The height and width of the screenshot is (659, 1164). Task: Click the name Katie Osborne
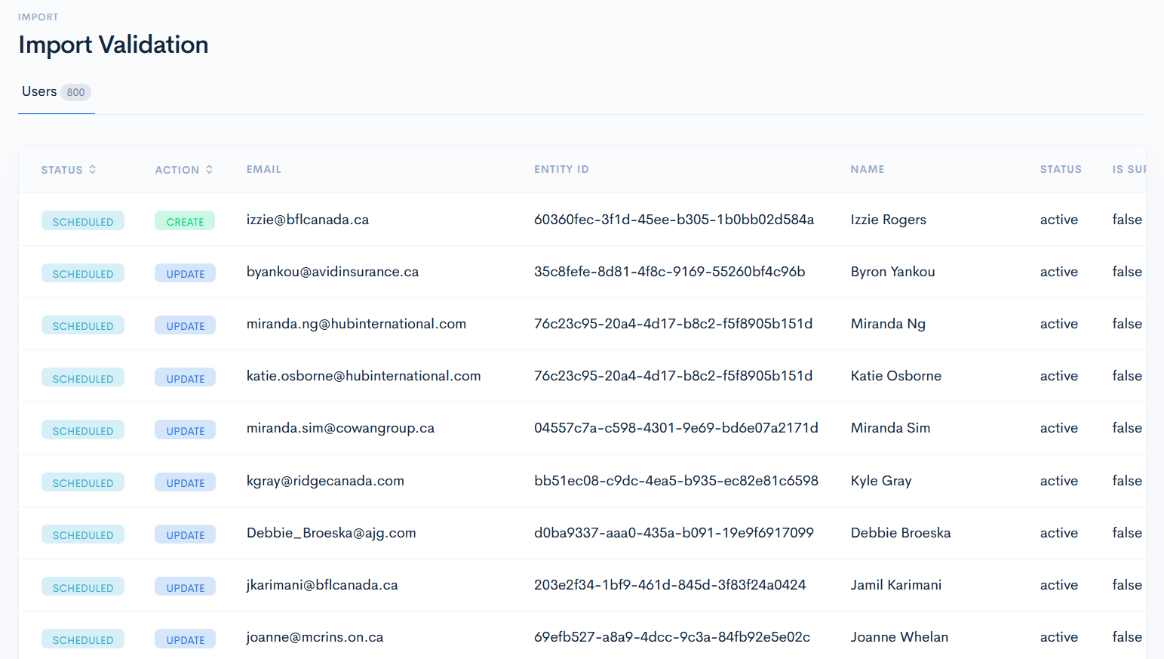pyautogui.click(x=895, y=375)
